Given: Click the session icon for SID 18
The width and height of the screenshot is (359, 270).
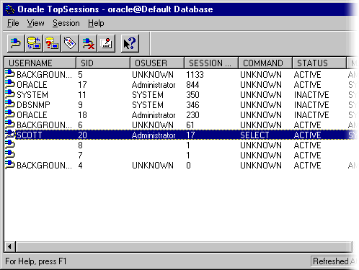Looking at the screenshot, I should pos(10,114).
